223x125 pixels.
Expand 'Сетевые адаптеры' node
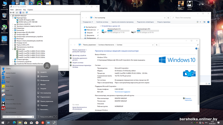[13, 59]
